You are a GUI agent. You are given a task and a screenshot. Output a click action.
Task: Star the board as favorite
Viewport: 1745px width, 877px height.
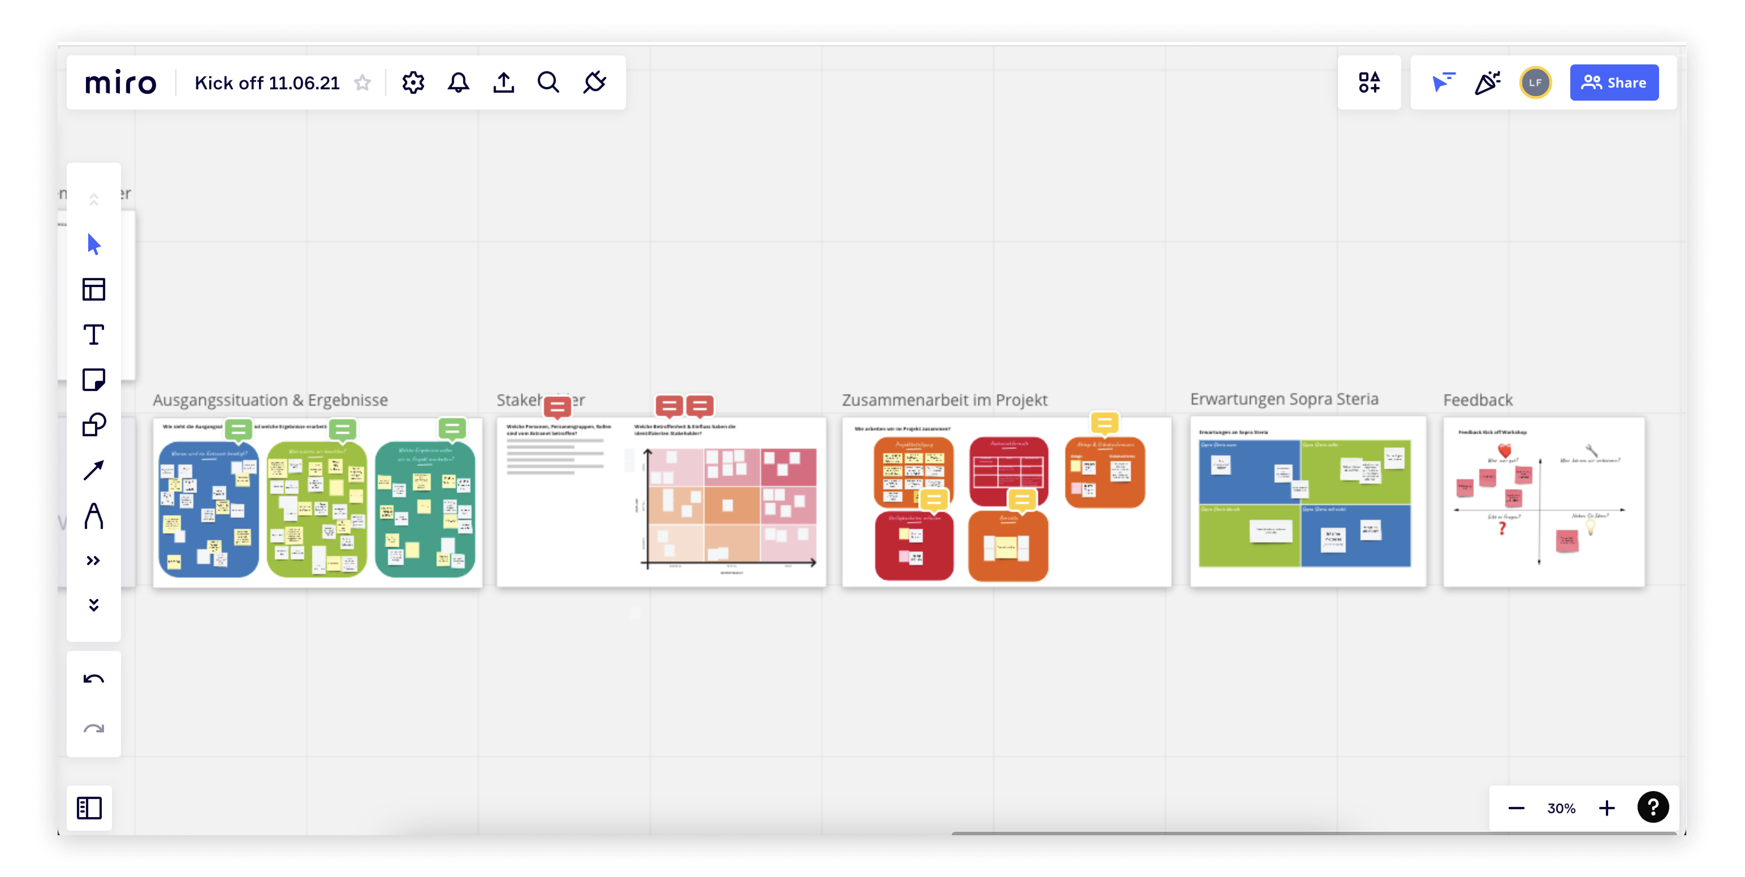(x=363, y=83)
